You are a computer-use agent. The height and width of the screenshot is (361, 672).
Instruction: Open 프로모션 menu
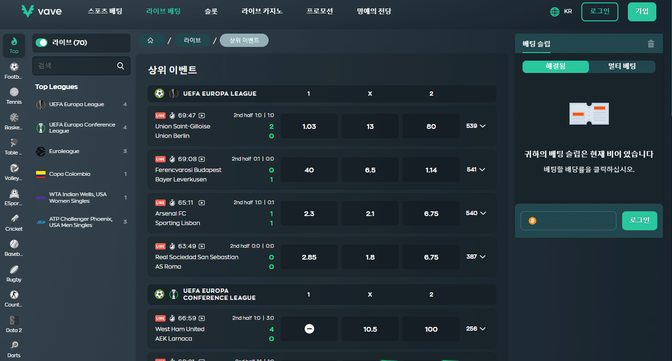(x=320, y=11)
